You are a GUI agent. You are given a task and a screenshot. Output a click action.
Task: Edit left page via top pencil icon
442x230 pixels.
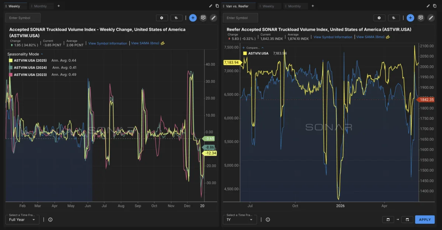point(211,6)
